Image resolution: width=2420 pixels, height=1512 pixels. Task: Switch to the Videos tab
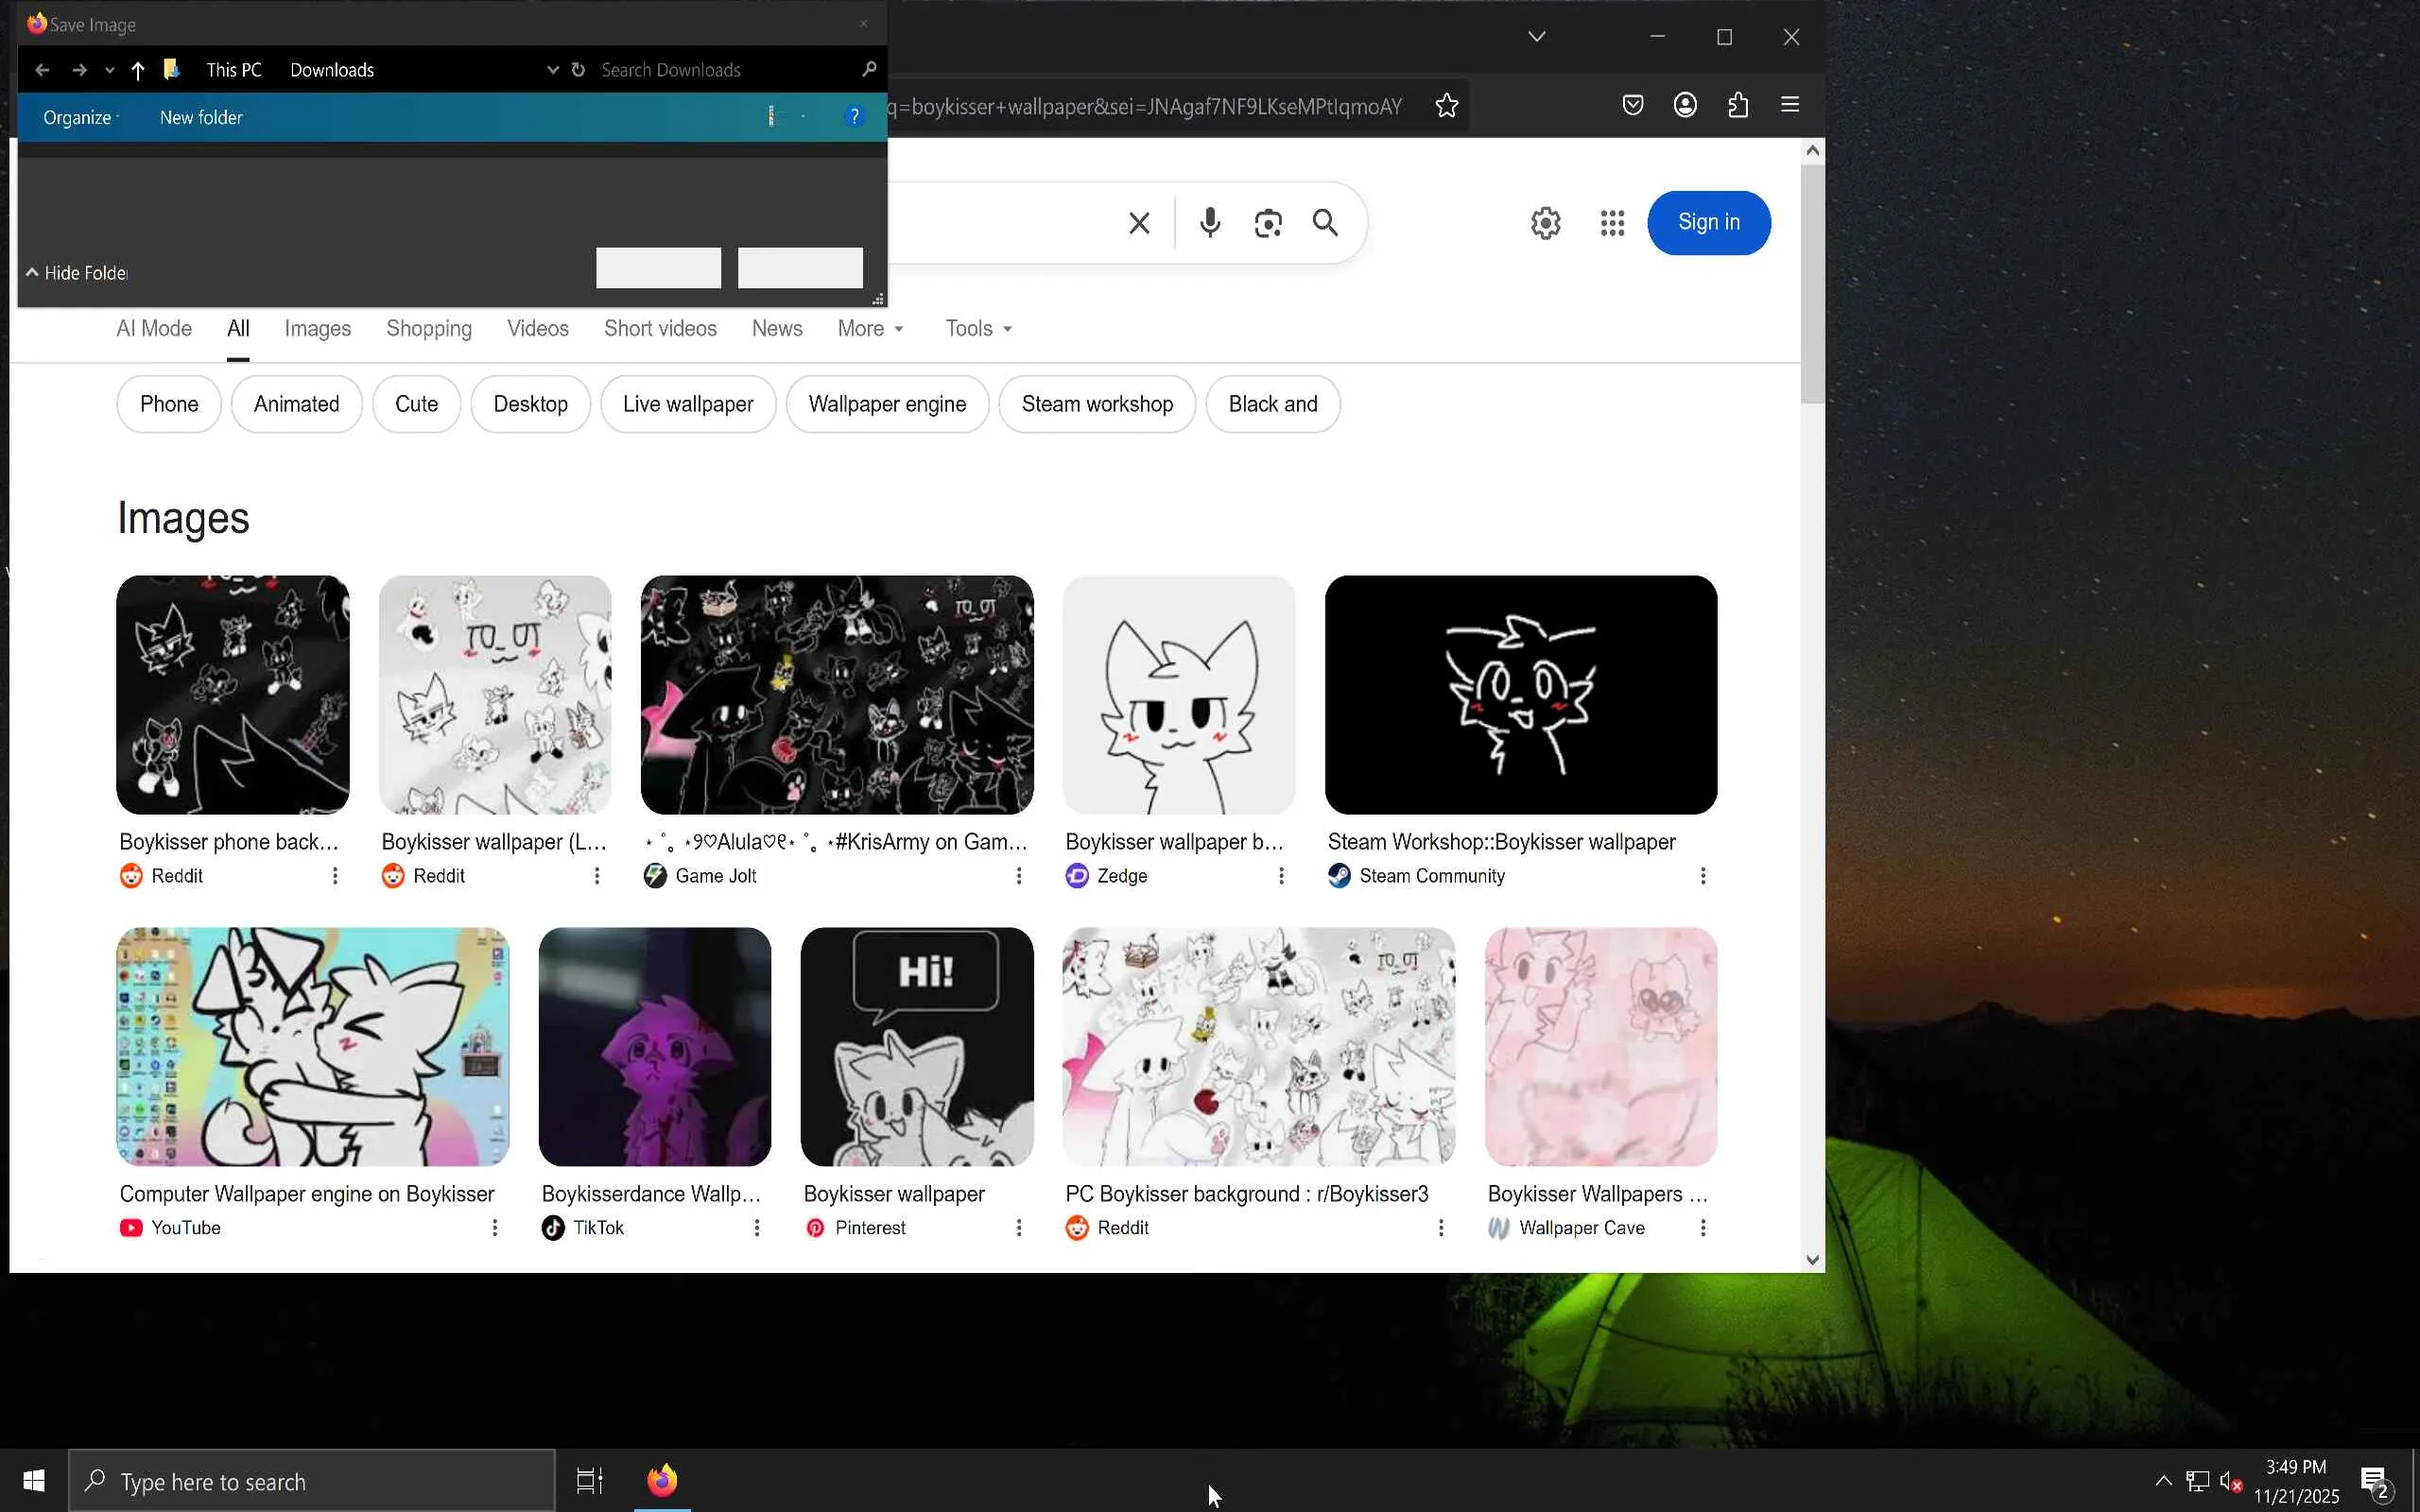pos(537,328)
